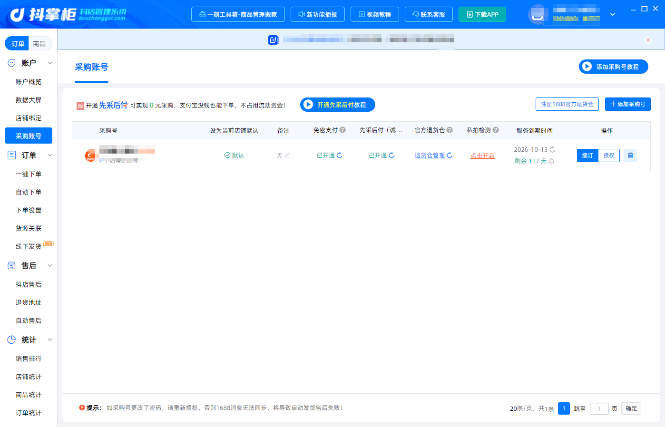Image resolution: width=665 pixels, height=427 pixels.
Task: Delete the purchase account with trash icon
Action: point(630,155)
